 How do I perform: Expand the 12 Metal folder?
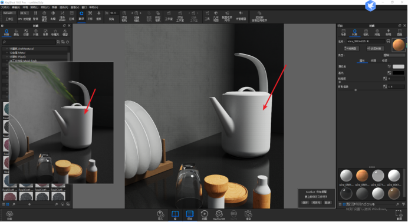click(x=6, y=53)
